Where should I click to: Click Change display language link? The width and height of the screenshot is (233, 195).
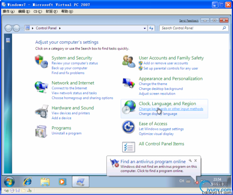(158, 114)
